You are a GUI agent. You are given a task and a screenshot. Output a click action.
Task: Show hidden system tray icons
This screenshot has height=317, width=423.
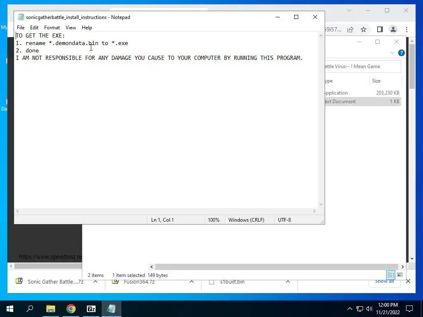(x=349, y=309)
